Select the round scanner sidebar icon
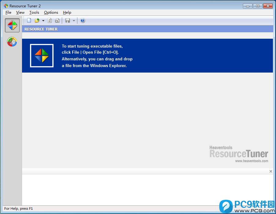This screenshot has width=276, height=214. pyautogui.click(x=12, y=42)
